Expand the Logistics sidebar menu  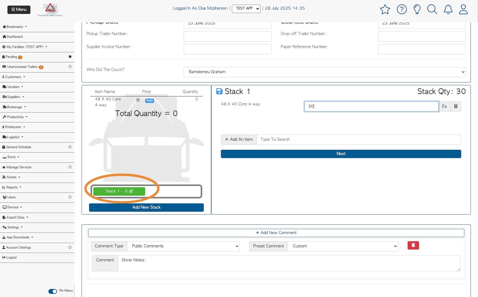pyautogui.click(x=13, y=137)
